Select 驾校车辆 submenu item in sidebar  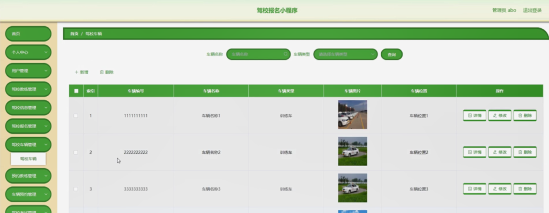pyautogui.click(x=28, y=159)
